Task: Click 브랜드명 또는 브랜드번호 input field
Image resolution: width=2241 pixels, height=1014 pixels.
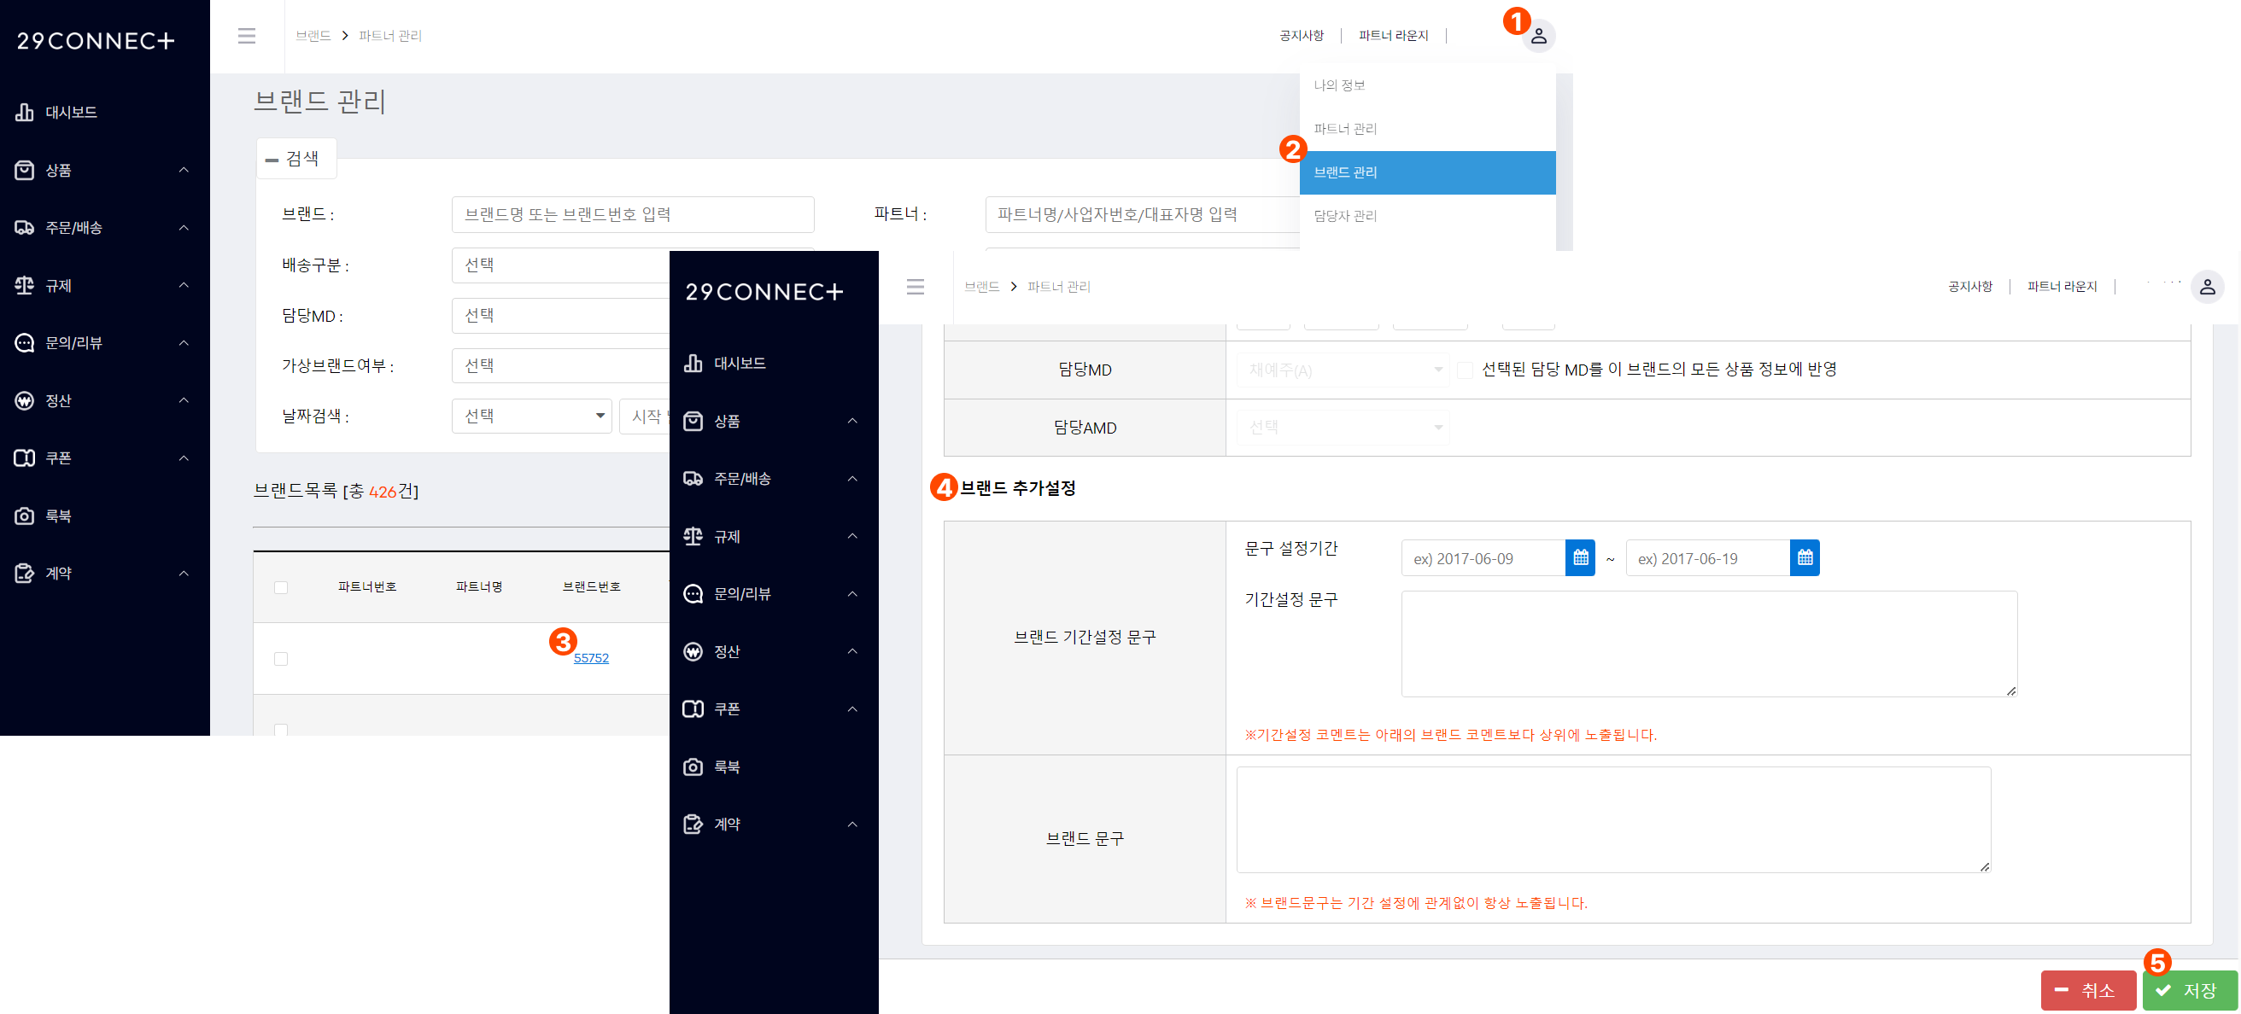Action: 633,214
